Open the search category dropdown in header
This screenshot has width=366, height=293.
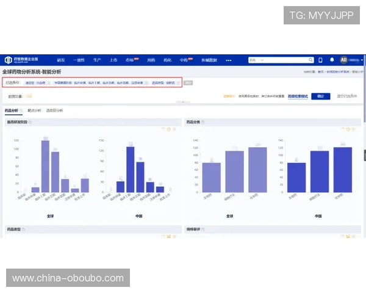(x=256, y=60)
